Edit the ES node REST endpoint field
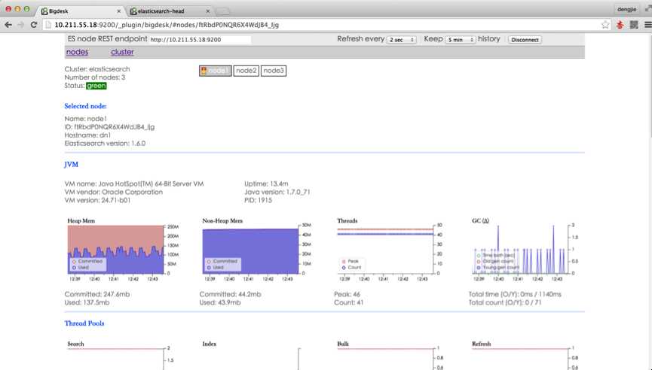Viewport: 652px width, 370px height. point(200,39)
